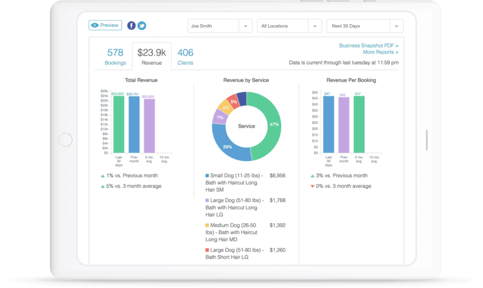Click the Twitter share icon
Screen dimensions: 483x288
[142, 26]
